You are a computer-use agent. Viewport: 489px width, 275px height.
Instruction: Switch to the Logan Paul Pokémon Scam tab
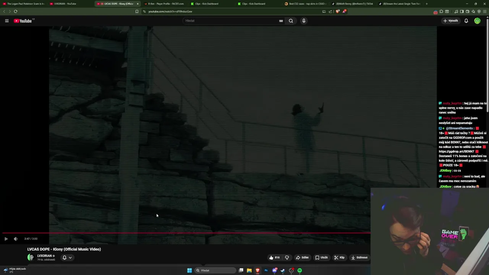(24, 4)
